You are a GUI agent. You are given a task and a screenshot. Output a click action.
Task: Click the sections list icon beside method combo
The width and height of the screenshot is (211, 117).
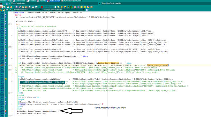coord(87,10)
